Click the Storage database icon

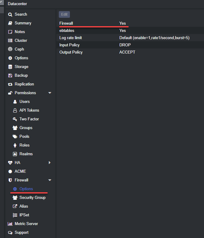point(10,66)
